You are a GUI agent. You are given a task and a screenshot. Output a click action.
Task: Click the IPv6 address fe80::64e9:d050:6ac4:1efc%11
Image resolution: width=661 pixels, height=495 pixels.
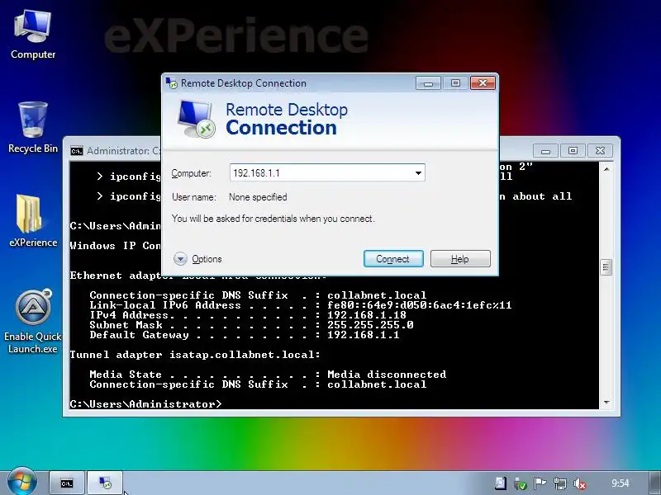click(x=420, y=305)
